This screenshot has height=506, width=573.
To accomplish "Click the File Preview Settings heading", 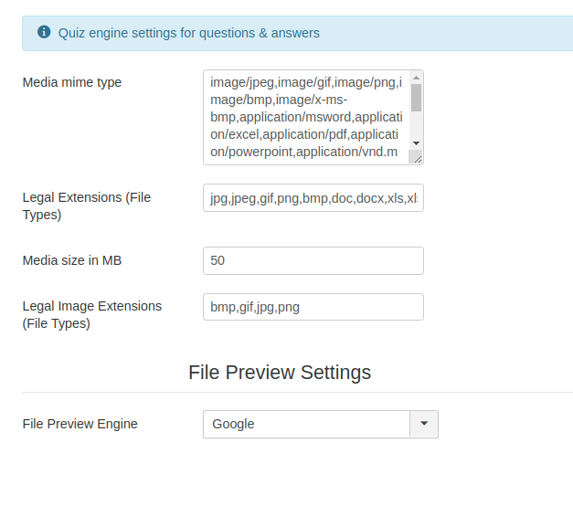I will click(x=280, y=373).
